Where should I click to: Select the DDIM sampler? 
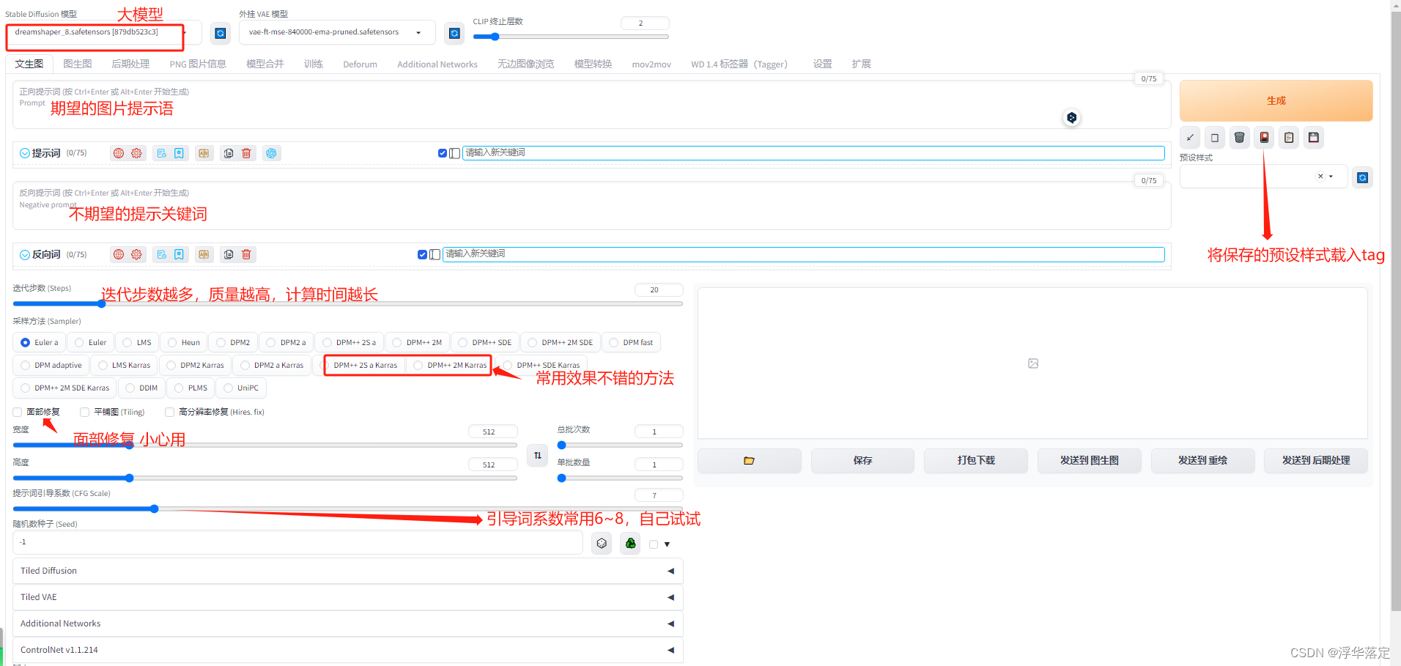pos(141,388)
